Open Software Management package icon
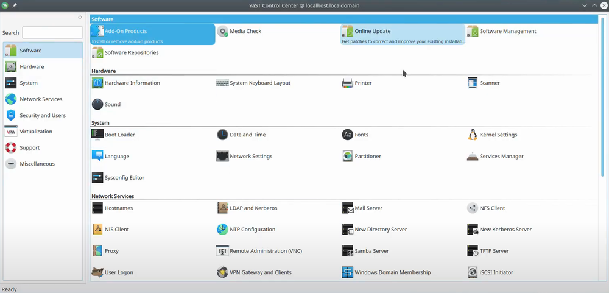The width and height of the screenshot is (609, 293). coord(473,31)
